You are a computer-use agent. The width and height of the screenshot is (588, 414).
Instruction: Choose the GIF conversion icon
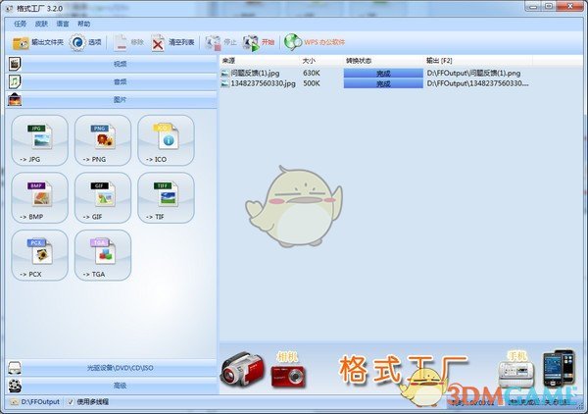pyautogui.click(x=103, y=197)
